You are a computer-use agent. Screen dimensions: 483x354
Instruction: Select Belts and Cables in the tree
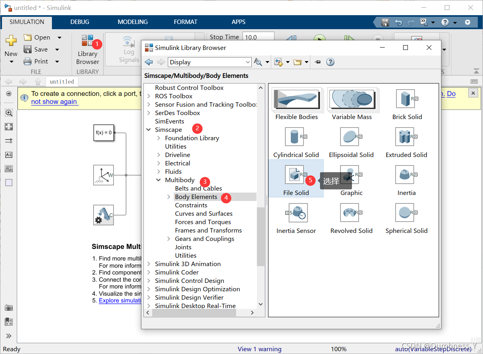pyautogui.click(x=198, y=189)
